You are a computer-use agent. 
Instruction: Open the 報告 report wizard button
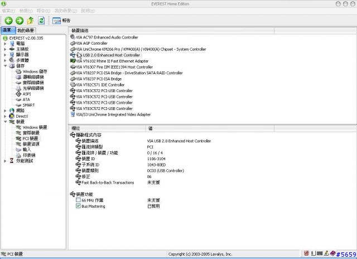click(x=61, y=21)
